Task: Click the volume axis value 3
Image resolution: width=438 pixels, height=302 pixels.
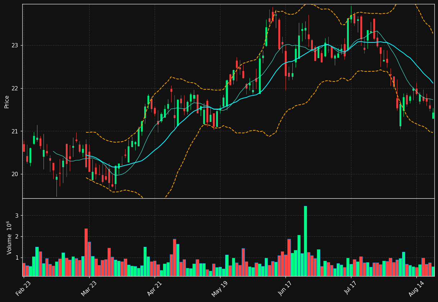Action: pos(17,216)
